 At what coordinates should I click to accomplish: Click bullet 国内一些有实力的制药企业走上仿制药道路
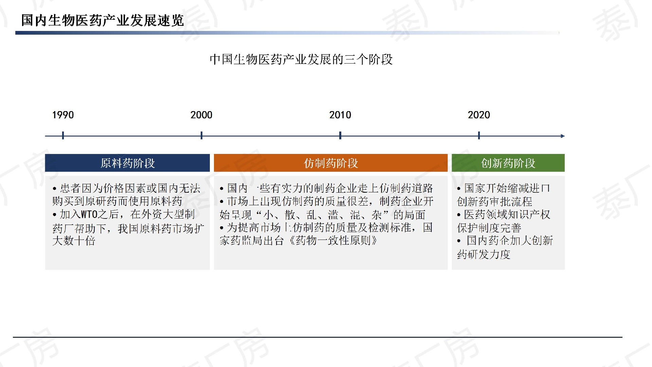point(326,188)
